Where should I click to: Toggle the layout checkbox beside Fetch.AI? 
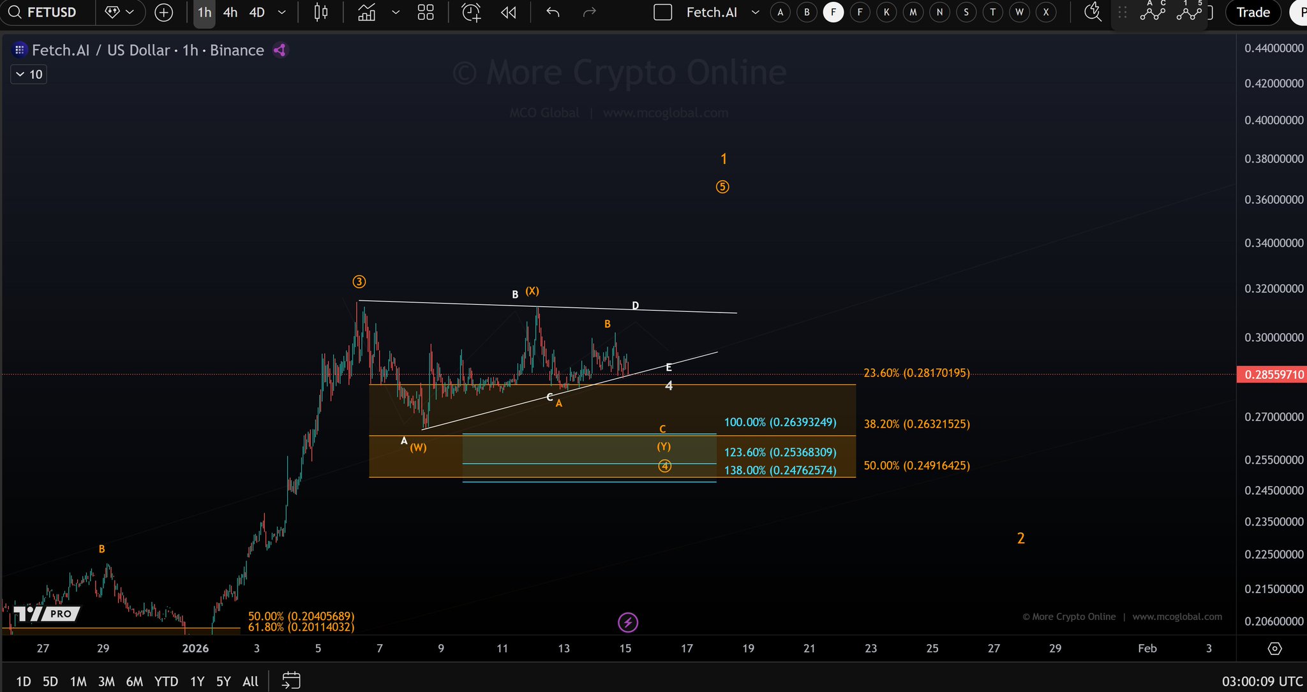[663, 12]
